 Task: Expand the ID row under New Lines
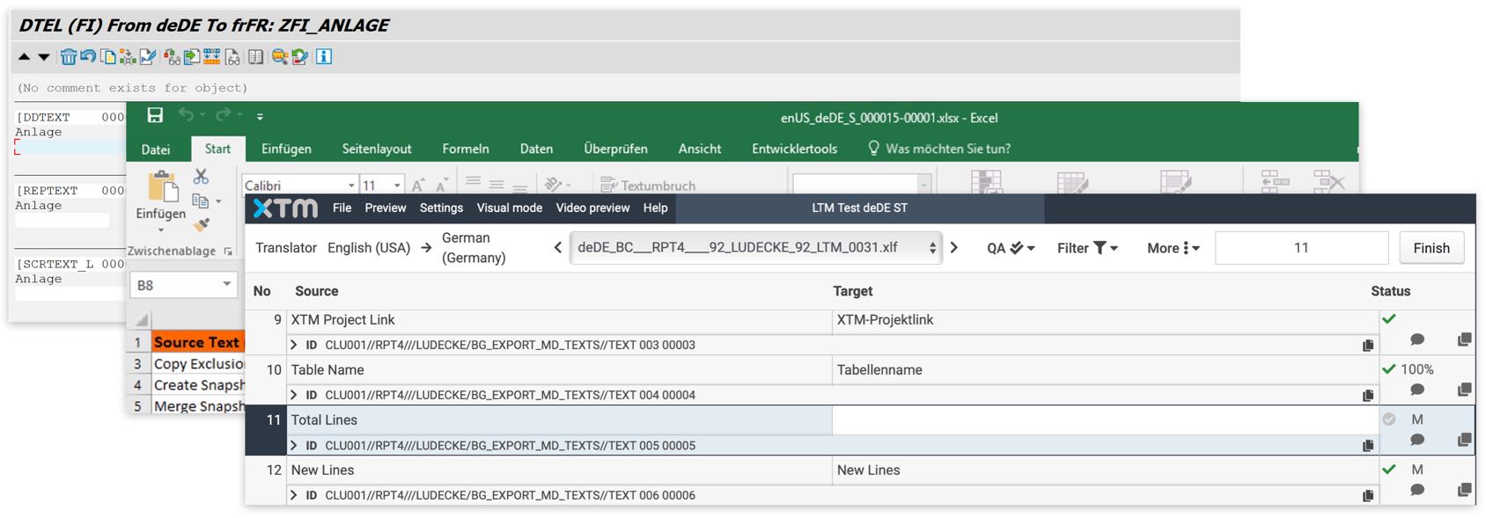pyautogui.click(x=294, y=496)
